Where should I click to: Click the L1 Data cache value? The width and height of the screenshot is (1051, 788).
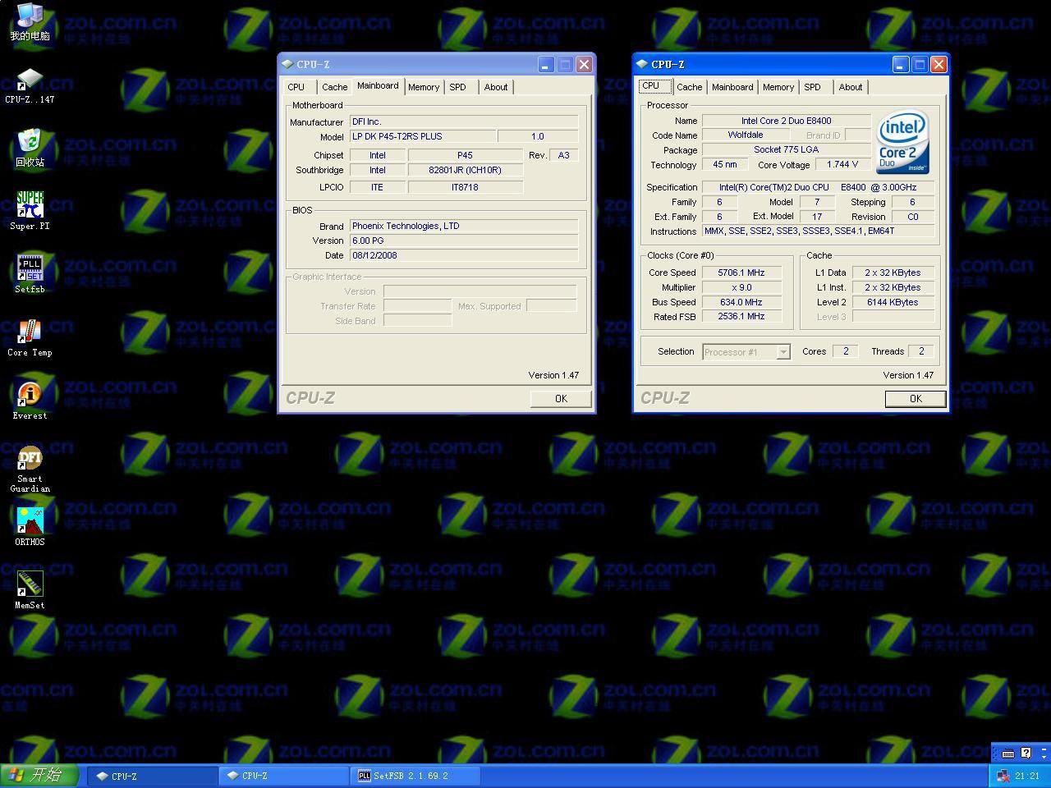(893, 273)
